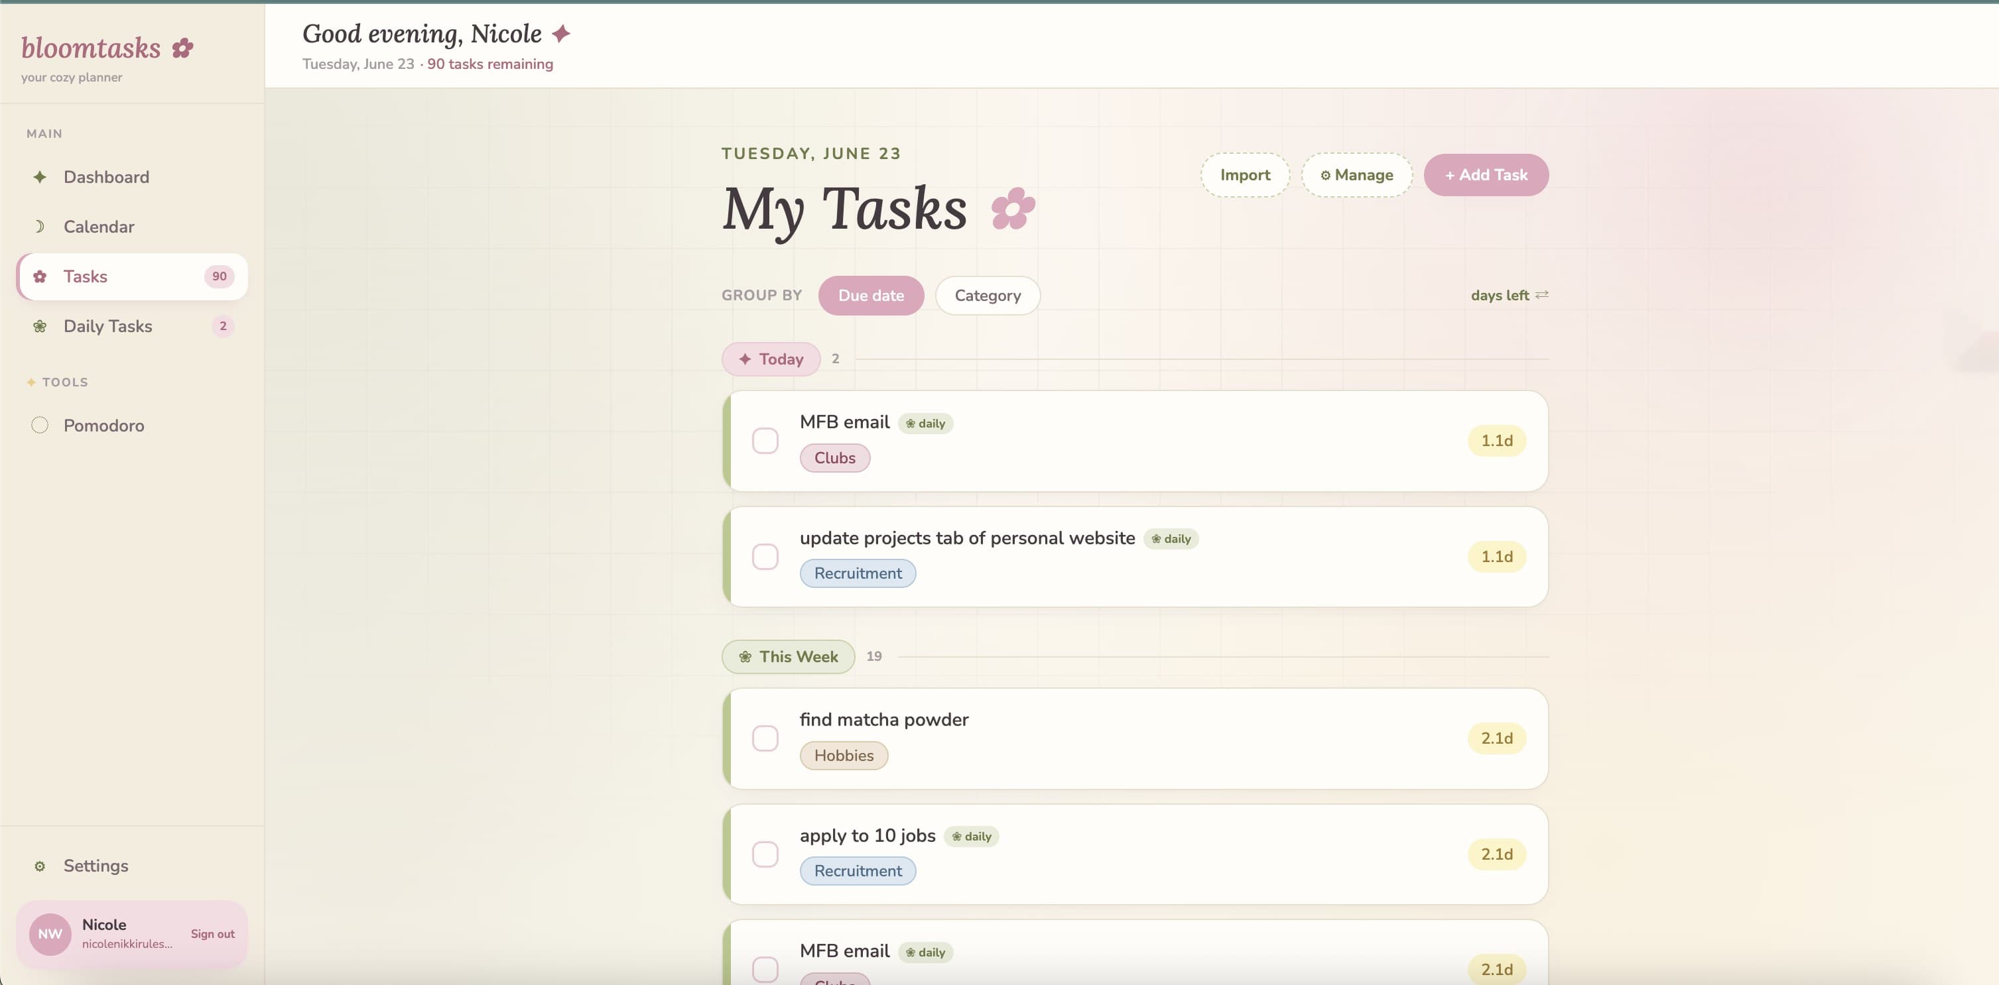The image size is (1999, 985).
Task: Click the Dashboard sparkle icon
Action: click(x=40, y=177)
